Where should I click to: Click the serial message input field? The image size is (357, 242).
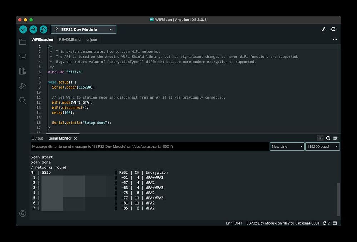coord(150,146)
